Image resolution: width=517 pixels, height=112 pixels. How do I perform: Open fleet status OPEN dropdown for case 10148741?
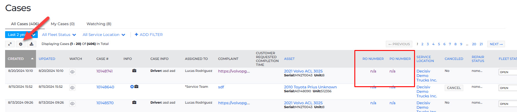coord(508,72)
